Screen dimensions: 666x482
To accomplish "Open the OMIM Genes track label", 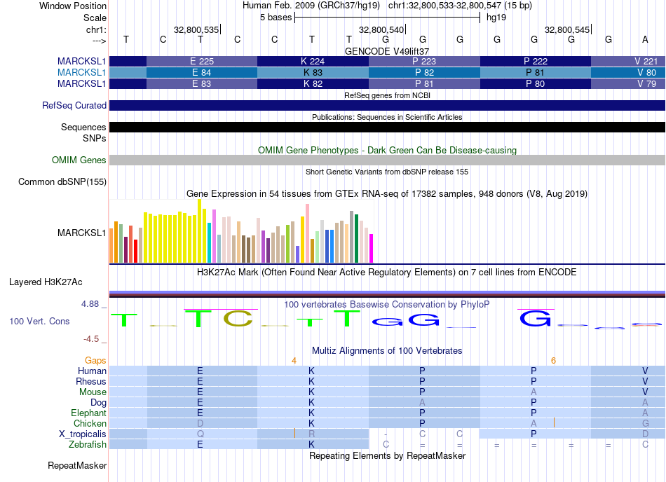I will (x=79, y=160).
